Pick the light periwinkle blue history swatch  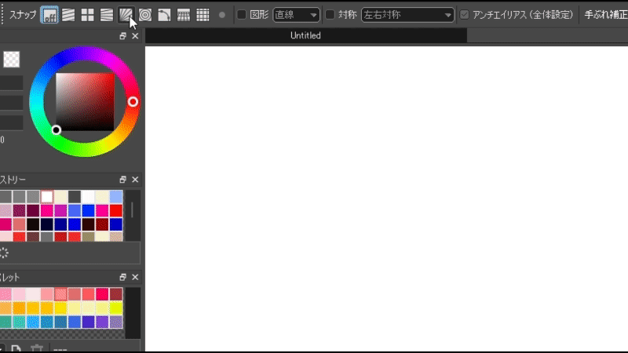click(x=116, y=197)
